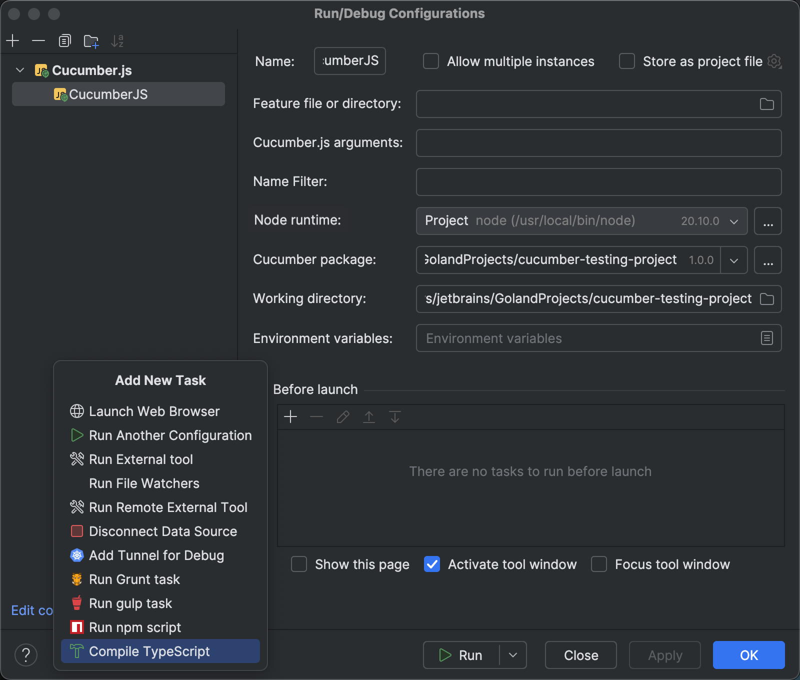Screen dimensions: 800x680
Task: Copy the CucumberJS configuration
Action: 64,41
